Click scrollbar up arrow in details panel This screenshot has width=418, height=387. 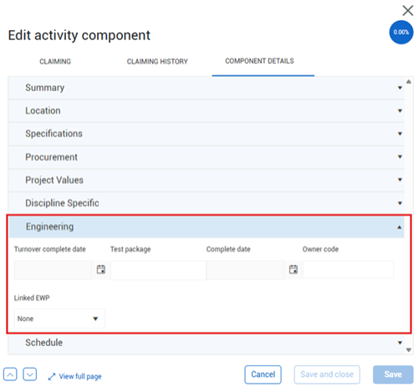pyautogui.click(x=409, y=82)
